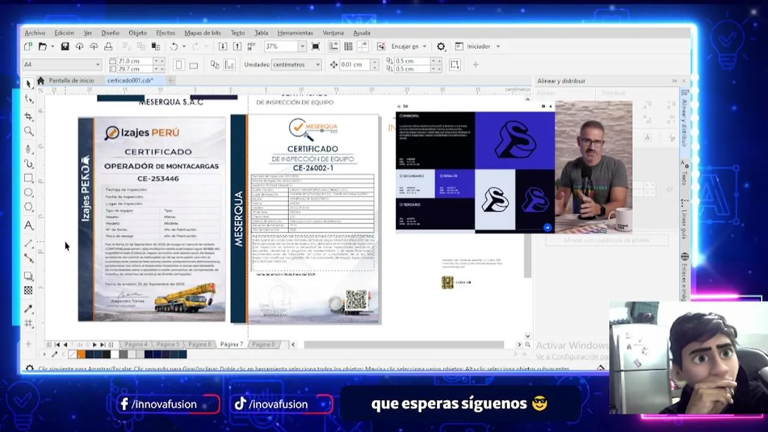The image size is (768, 432).
Task: Open the Efectos menu
Action: click(x=166, y=33)
